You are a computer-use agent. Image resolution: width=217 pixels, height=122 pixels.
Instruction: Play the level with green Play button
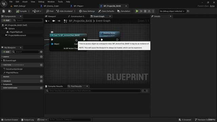pos(137,11)
